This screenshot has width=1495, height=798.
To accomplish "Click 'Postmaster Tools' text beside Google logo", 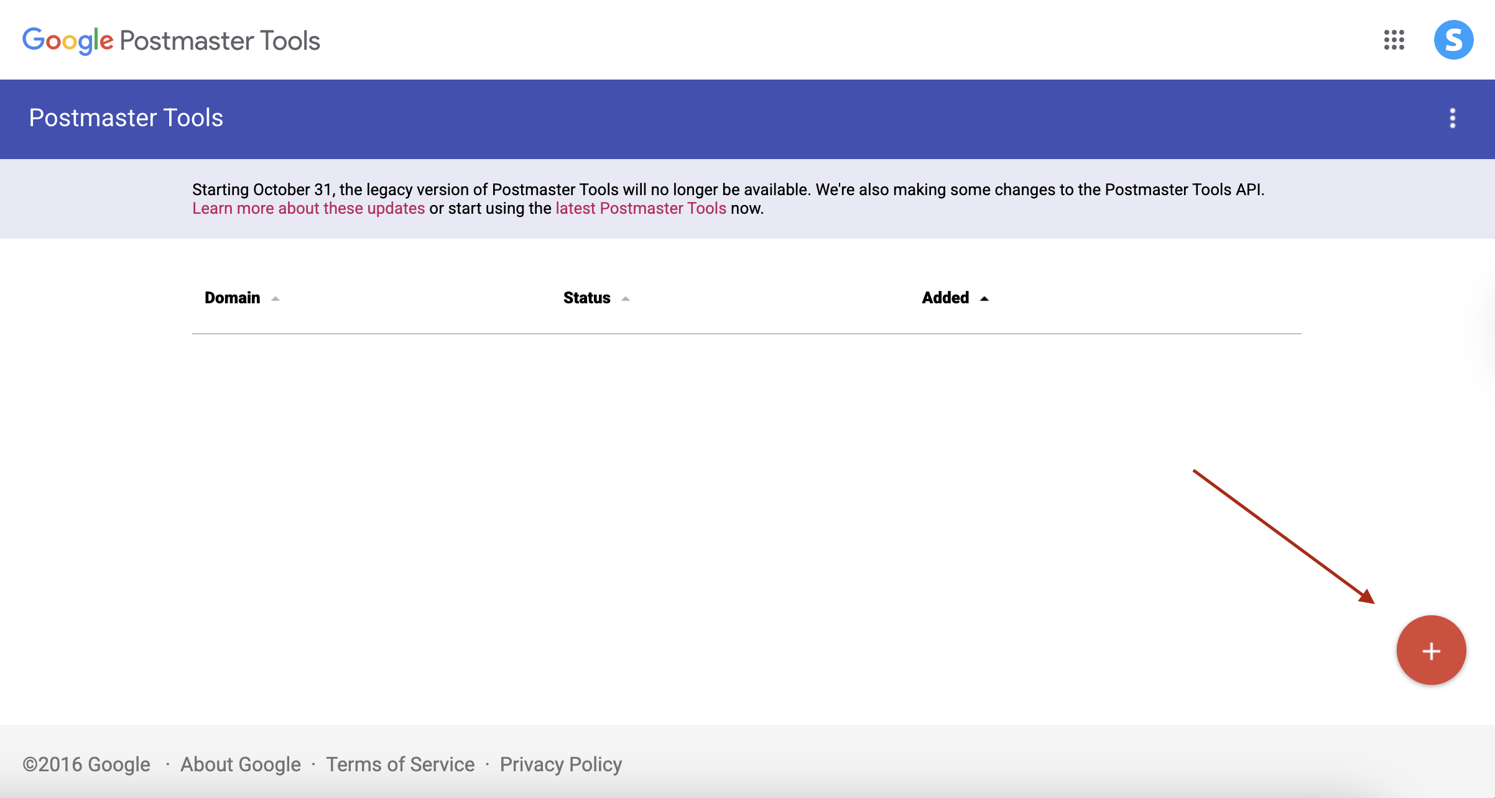I will click(x=220, y=41).
